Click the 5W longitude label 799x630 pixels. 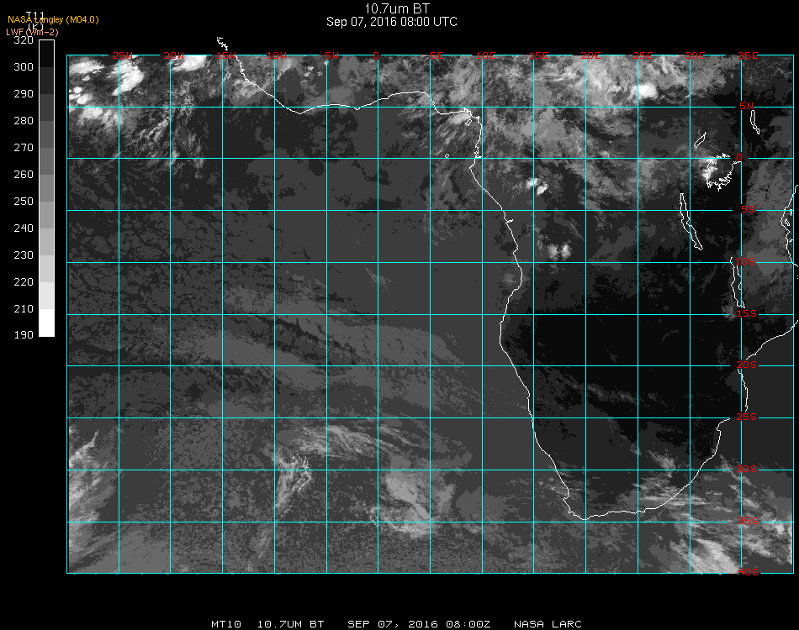[x=331, y=55]
